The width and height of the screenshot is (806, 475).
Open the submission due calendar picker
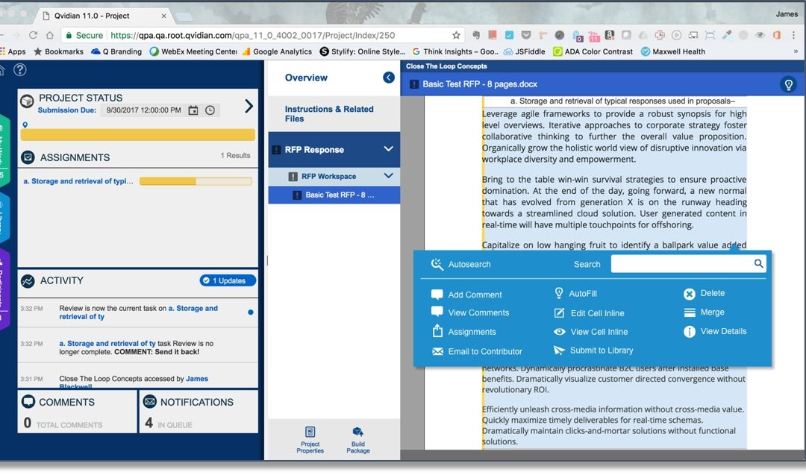tap(193, 110)
